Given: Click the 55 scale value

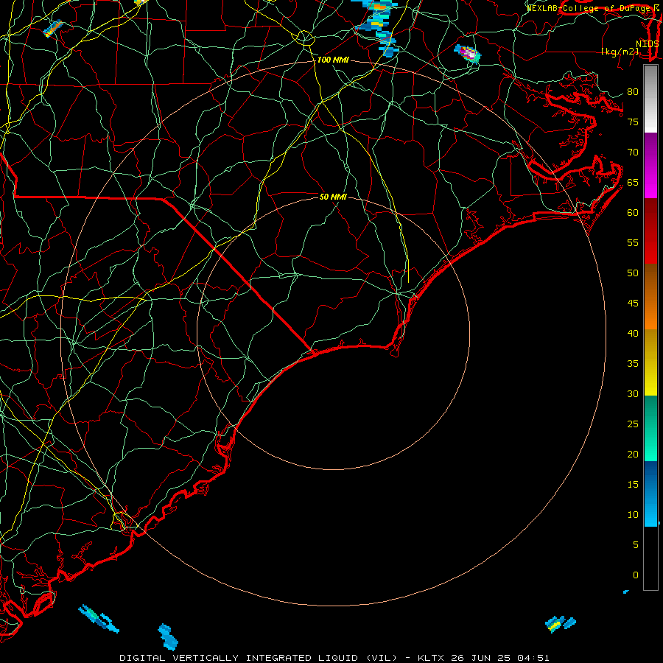Looking at the screenshot, I should click(633, 242).
